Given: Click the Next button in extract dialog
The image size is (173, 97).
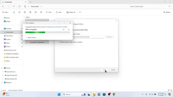Looking at the screenshot, I should pos(105,70).
